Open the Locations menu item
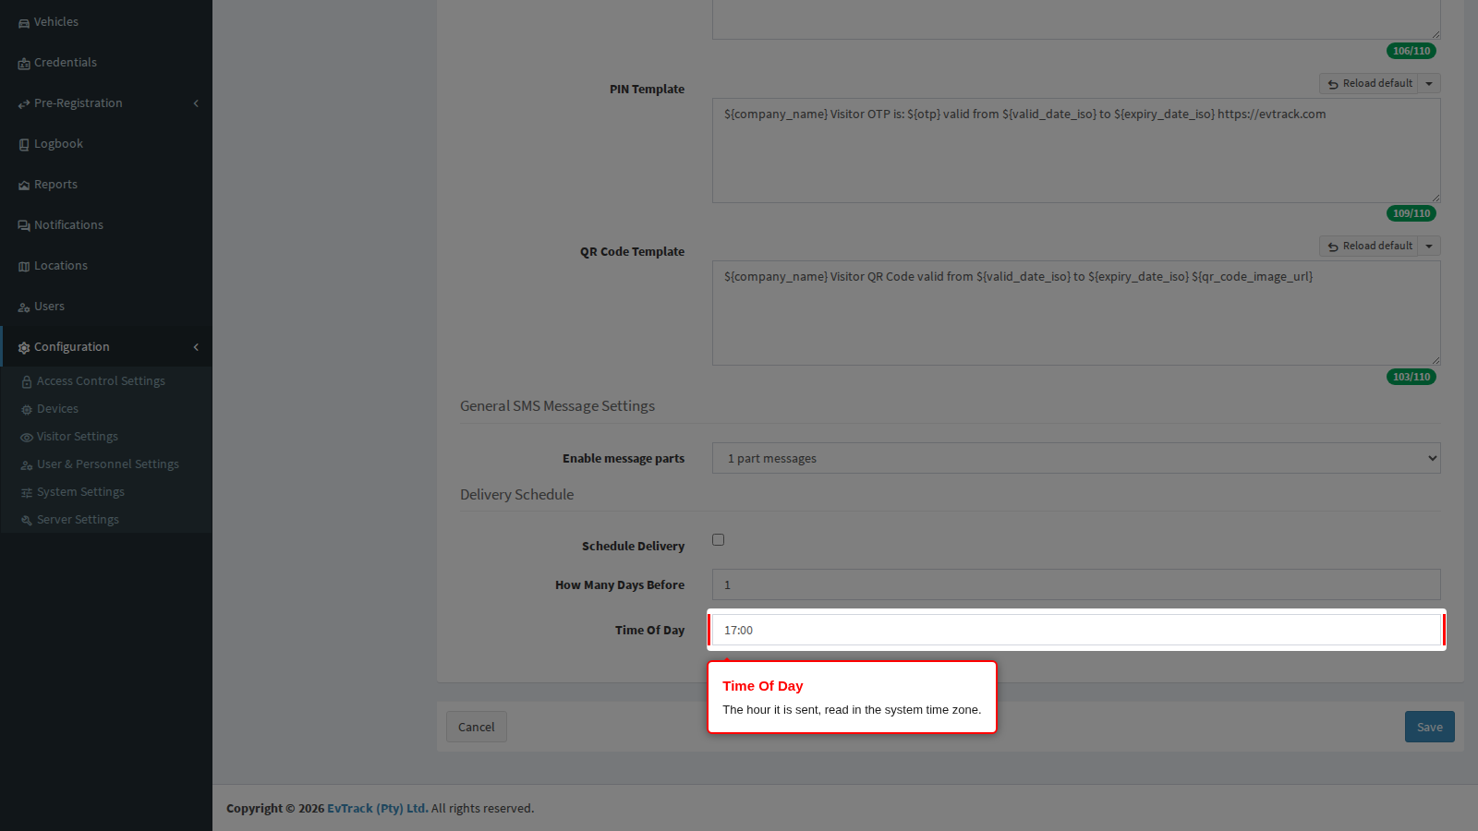1478x831 pixels. [x=106, y=266]
